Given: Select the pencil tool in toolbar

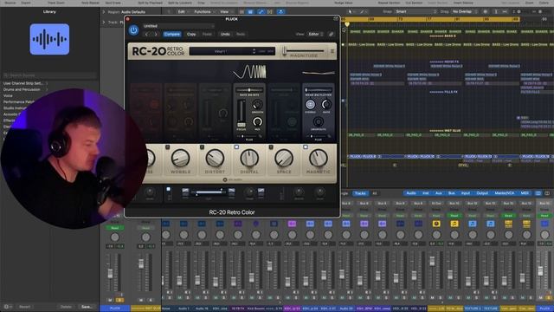Looking at the screenshot, I should tap(362, 11).
